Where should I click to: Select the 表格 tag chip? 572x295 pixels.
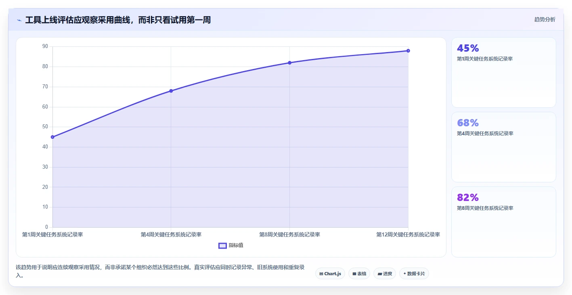click(359, 274)
